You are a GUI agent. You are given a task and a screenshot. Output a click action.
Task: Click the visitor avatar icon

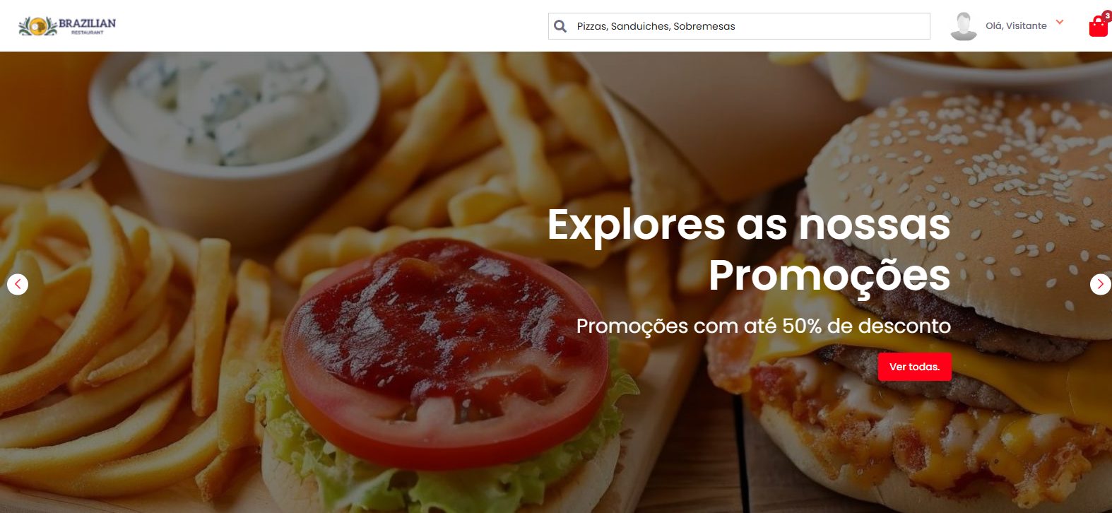[x=964, y=26]
